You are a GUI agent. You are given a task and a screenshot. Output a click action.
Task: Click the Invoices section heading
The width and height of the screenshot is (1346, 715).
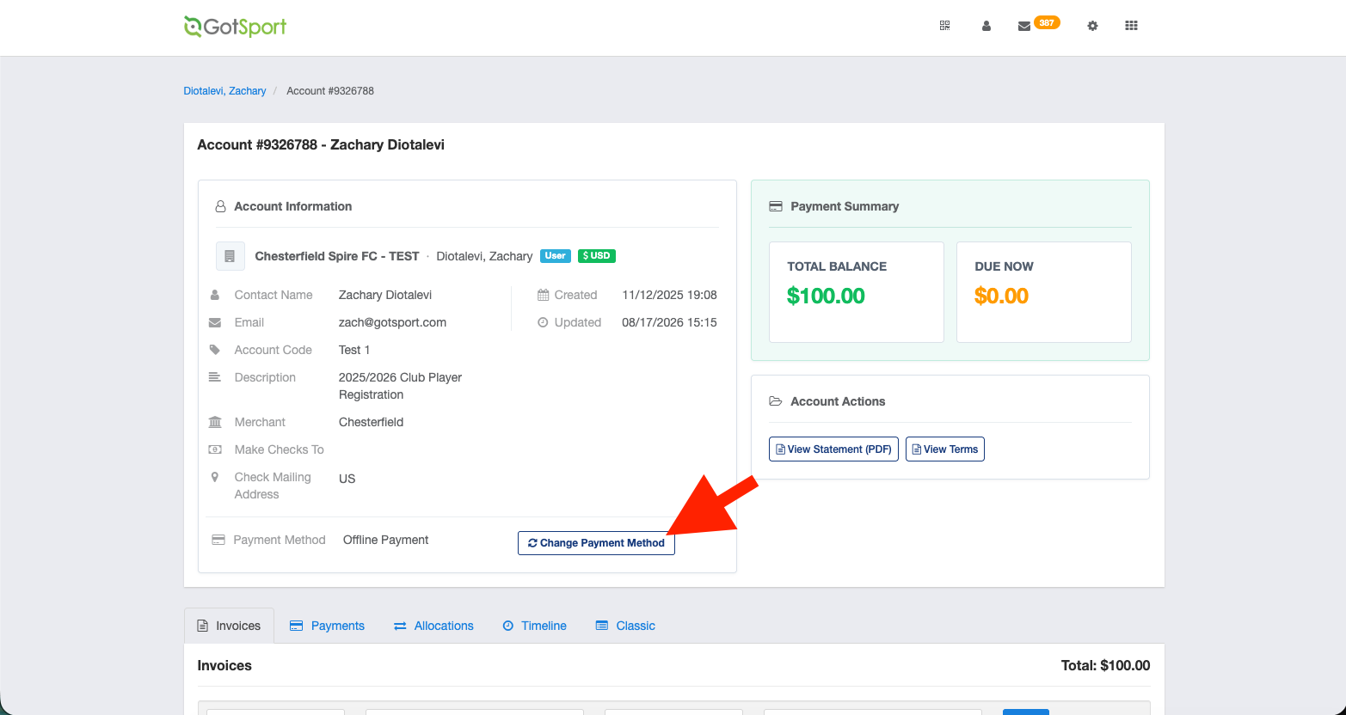(224, 665)
